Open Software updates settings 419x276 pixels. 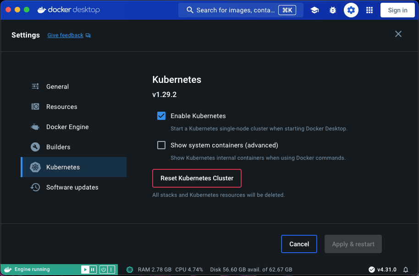[x=73, y=187]
